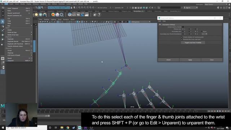
Task: Collapse the Orientation Settings section
Action: pyautogui.click(x=160, y=25)
